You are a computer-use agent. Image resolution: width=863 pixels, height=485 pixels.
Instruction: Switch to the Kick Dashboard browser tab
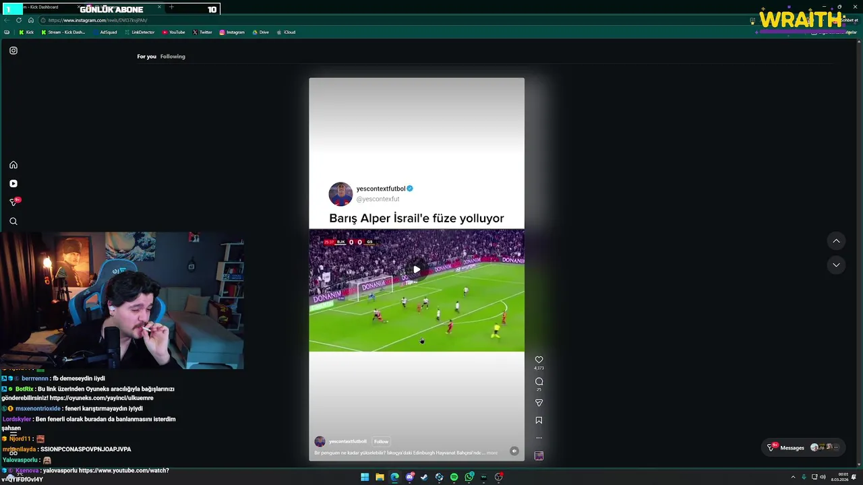tap(44, 7)
